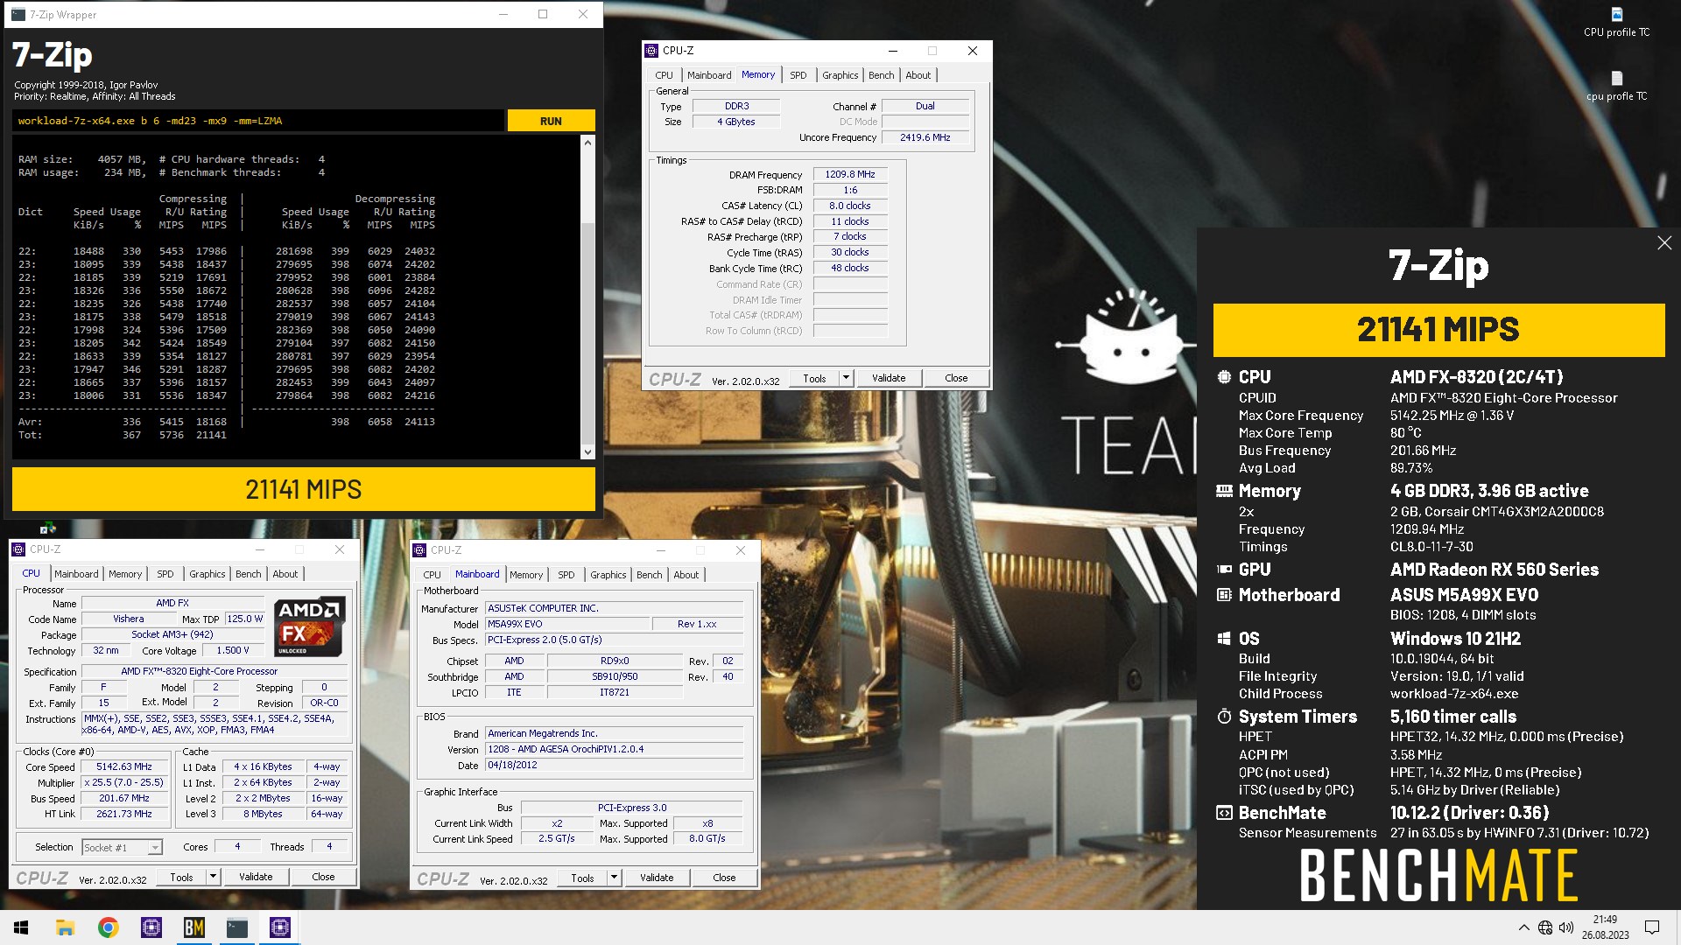Open Bench tab in memory CPU-Z window

pos(881,75)
